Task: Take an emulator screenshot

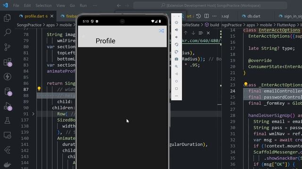Action: coord(176,59)
